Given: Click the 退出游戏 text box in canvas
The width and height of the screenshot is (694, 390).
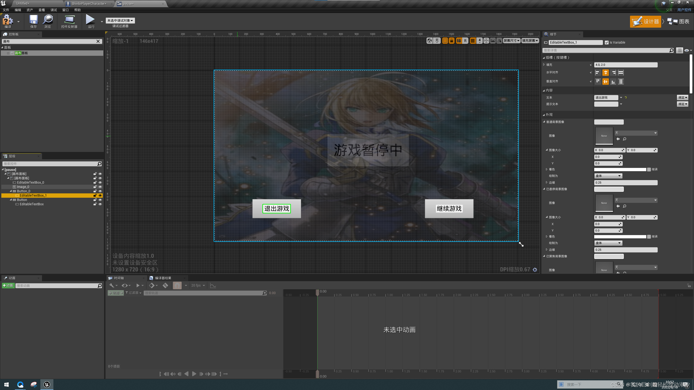Looking at the screenshot, I should 277,209.
